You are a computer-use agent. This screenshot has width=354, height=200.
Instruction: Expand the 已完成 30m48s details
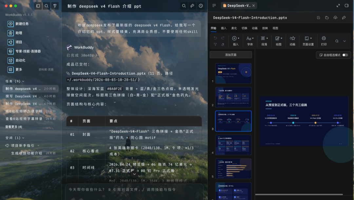82,56
